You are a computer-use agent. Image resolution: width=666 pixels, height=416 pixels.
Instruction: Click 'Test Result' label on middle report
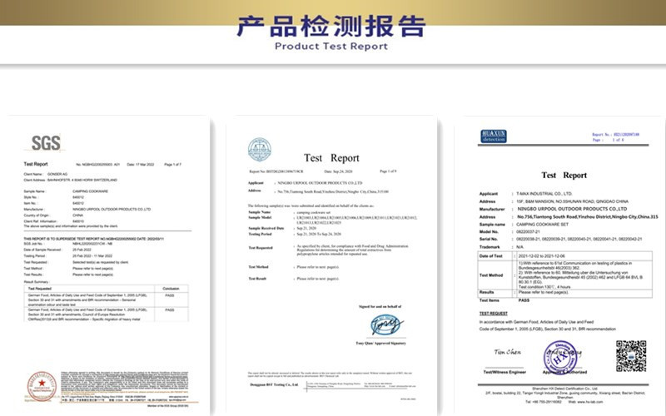(x=257, y=279)
